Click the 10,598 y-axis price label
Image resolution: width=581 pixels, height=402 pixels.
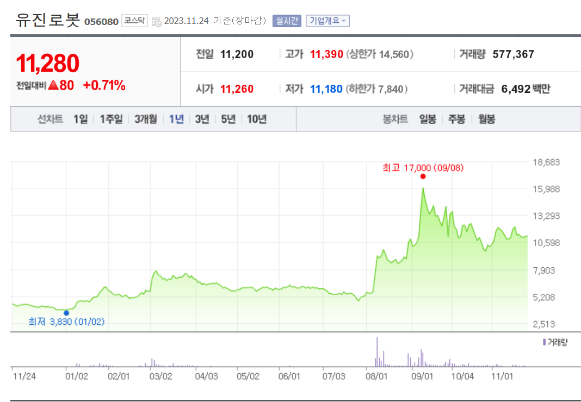coord(546,243)
